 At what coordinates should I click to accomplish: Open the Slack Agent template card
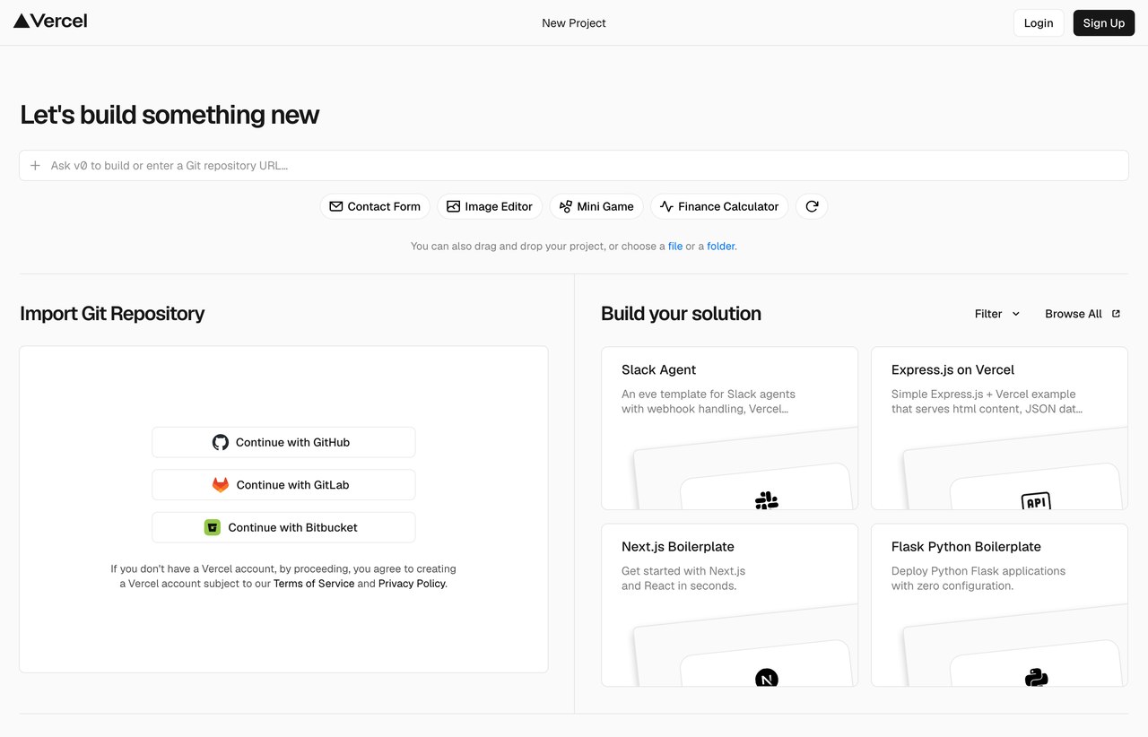tap(729, 429)
